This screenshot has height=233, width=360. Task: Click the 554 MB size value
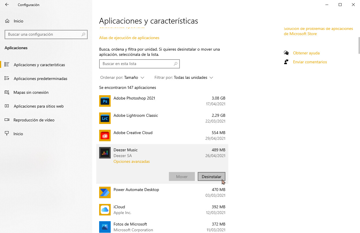218,133
